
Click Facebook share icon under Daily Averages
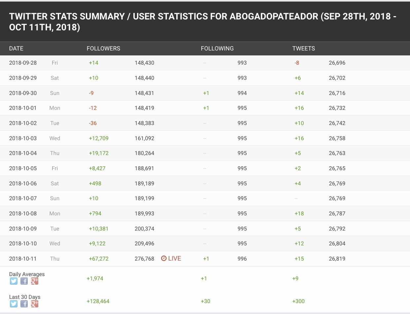click(x=24, y=281)
